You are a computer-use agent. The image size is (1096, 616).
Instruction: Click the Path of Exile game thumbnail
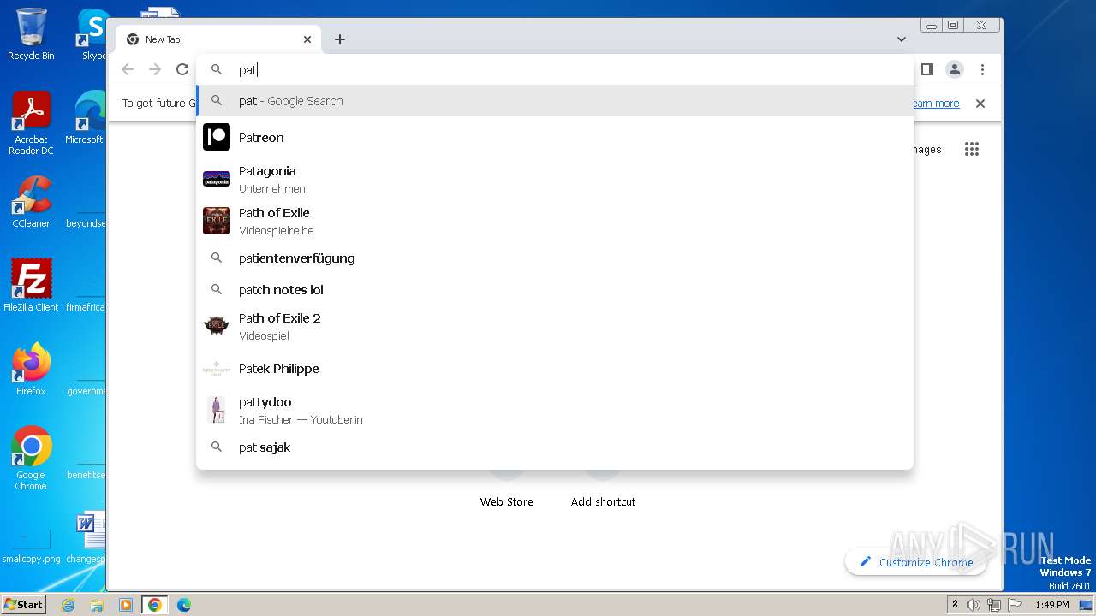click(x=217, y=221)
